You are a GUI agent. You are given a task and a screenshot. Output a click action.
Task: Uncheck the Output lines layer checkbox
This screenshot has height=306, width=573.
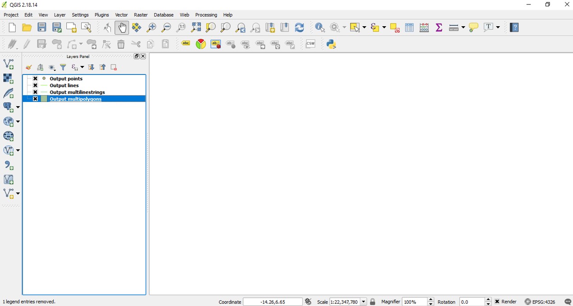[x=35, y=85]
